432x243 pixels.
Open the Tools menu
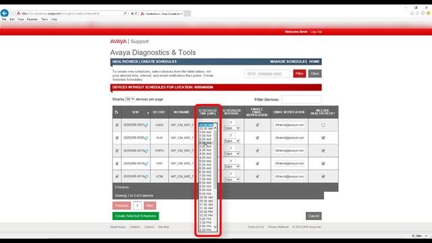pos(45,20)
